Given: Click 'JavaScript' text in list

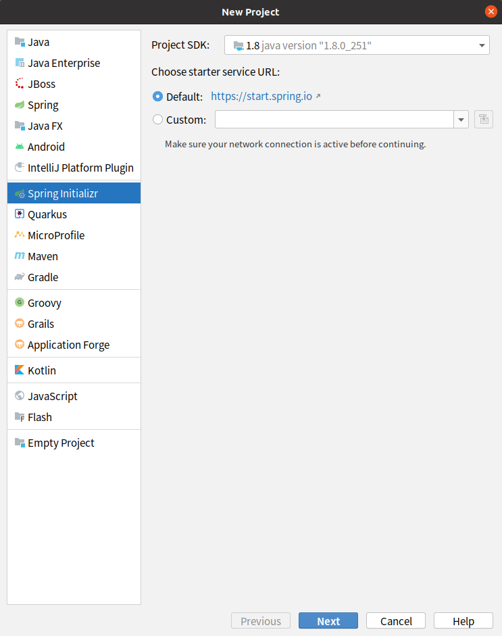Looking at the screenshot, I should pyautogui.click(x=52, y=397).
